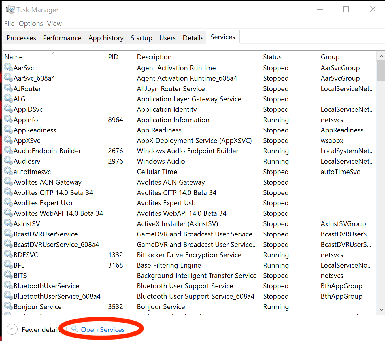Click the gear icon for Avolites Expert Usb
385x341 pixels.
[8, 203]
